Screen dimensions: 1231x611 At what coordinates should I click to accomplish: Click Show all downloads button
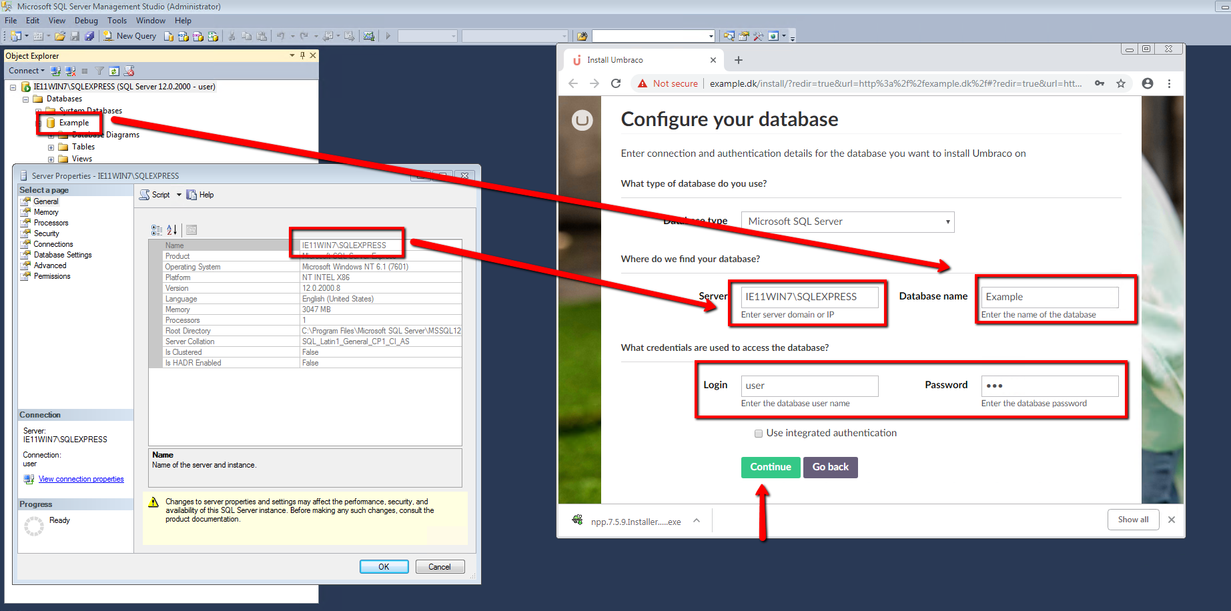(x=1133, y=520)
